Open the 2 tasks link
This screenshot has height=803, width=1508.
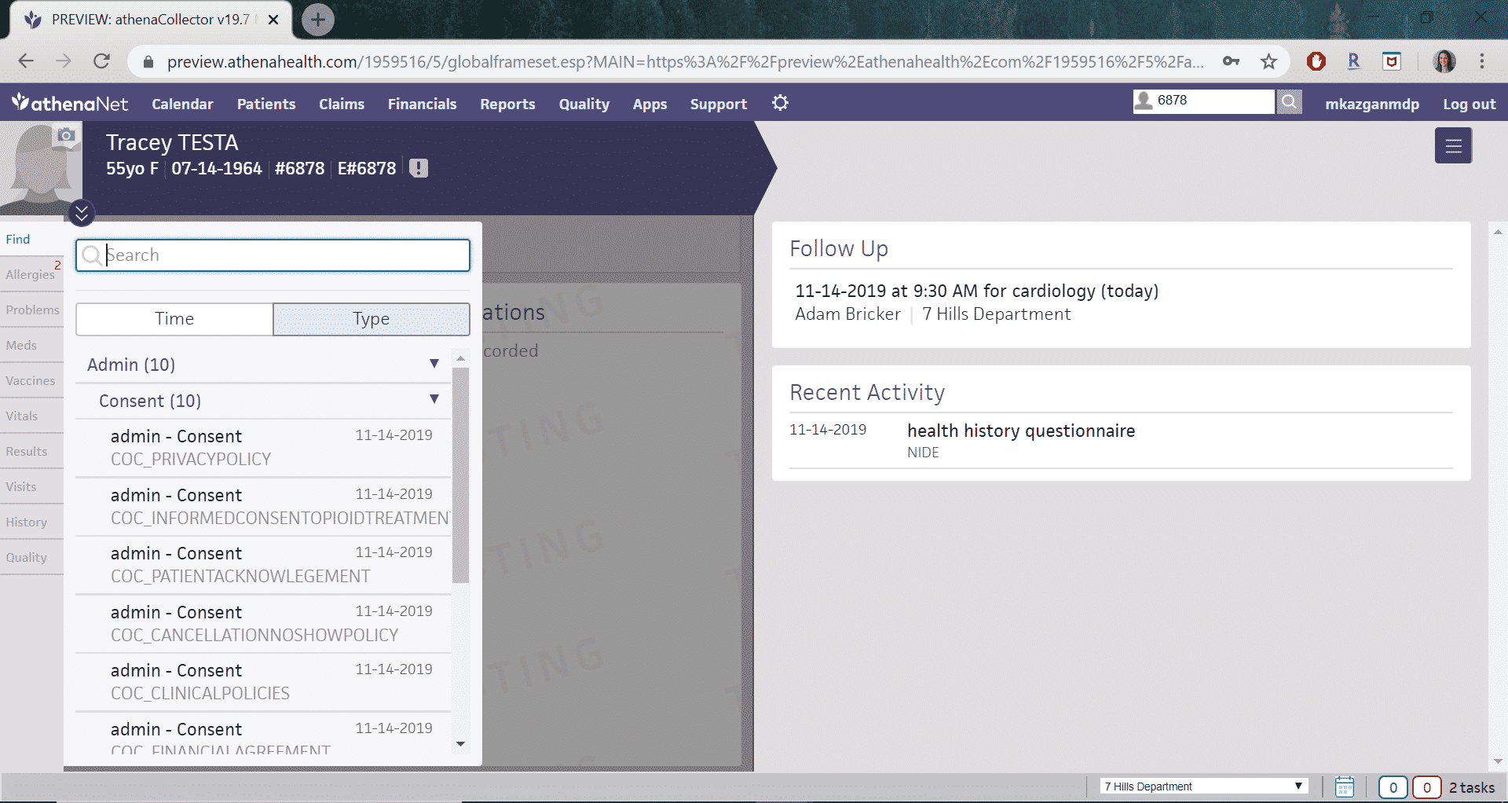1472,787
